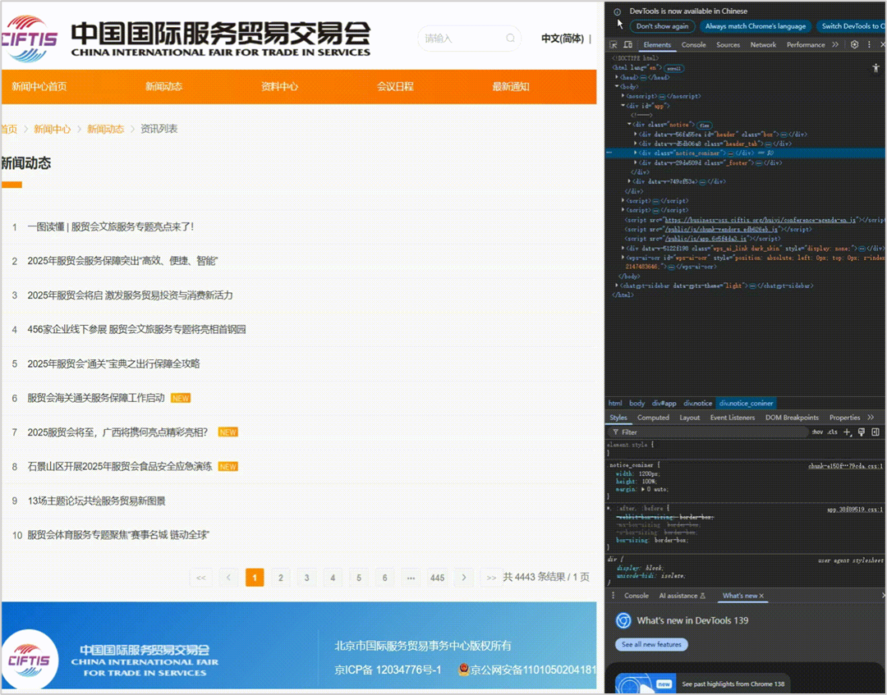Click the accessibility figure icon in the Elements panel
Screen dimensions: 887x695
point(876,68)
